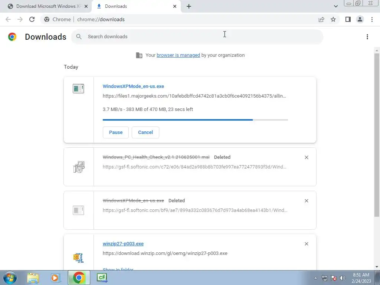Click the Chrome site info chip

point(58,19)
